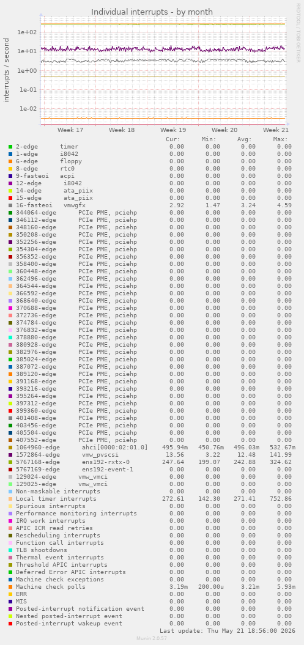
Task: Click the Munin 2.0.57 footer text
Action: (x=152, y=638)
